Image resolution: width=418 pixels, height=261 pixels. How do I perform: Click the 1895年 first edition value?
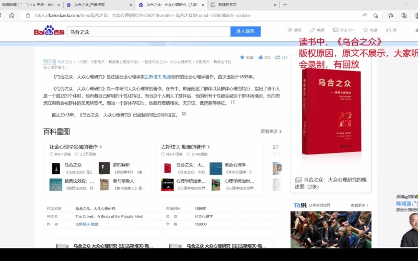tap(201, 208)
